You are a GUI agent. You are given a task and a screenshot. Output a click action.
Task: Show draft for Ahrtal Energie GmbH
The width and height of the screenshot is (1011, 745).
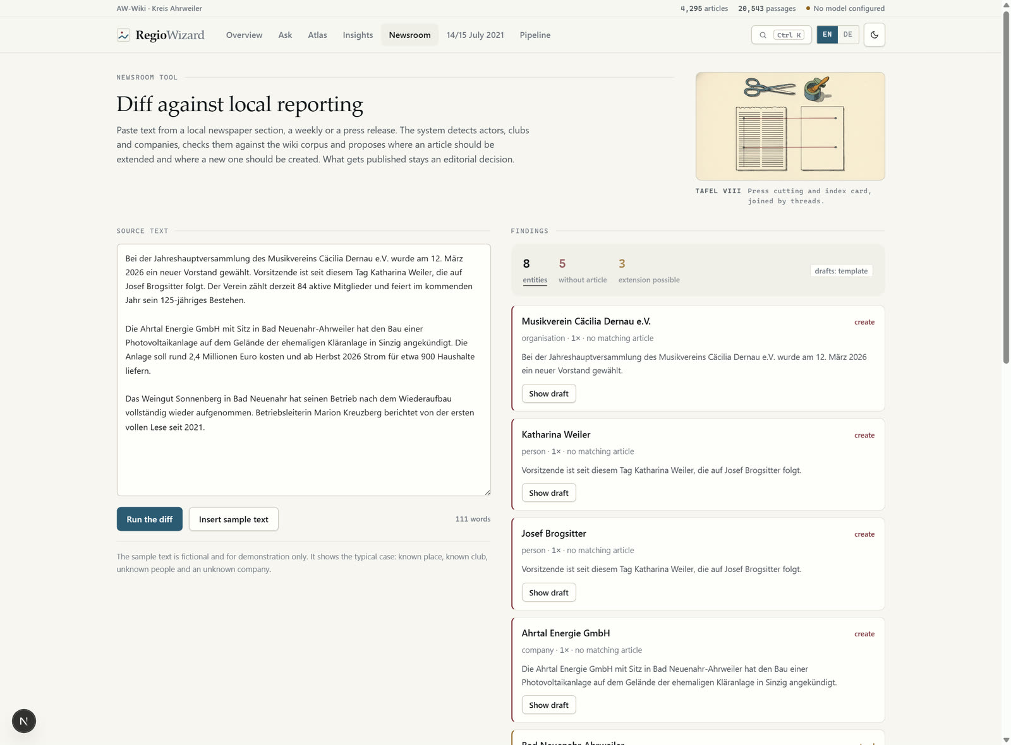(548, 705)
